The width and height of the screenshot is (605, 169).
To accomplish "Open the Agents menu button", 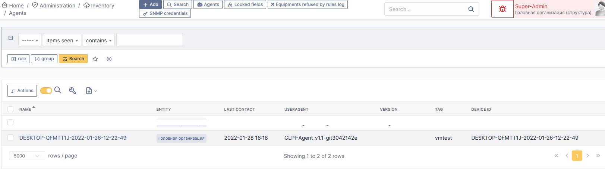I will tap(208, 4).
